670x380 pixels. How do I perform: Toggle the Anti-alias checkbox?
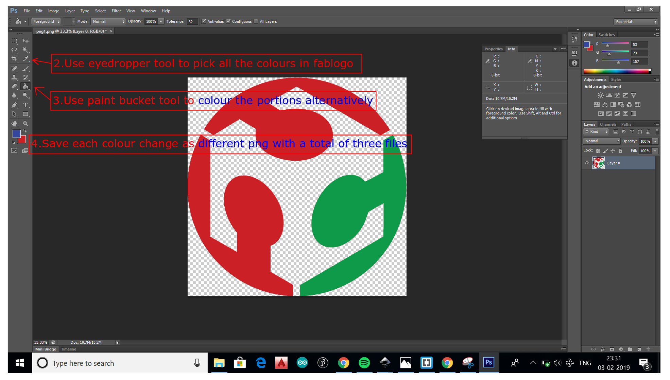pos(204,21)
